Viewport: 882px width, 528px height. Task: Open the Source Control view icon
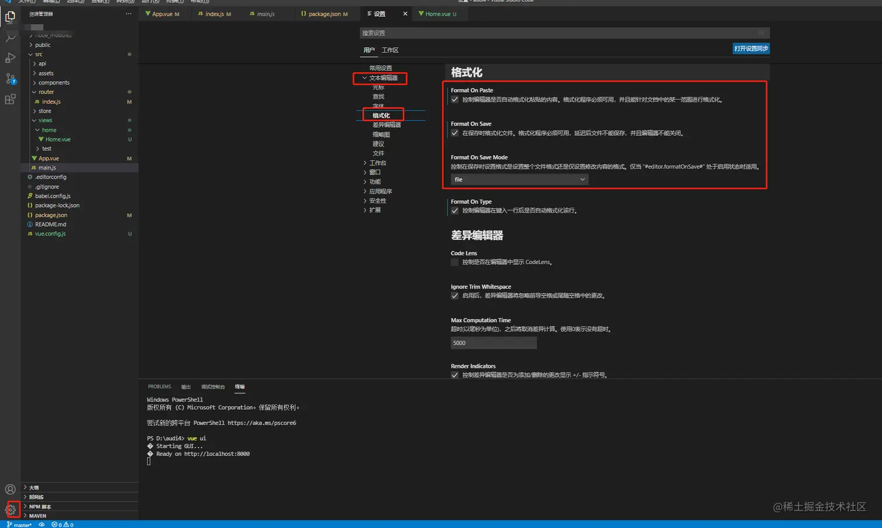click(x=10, y=78)
